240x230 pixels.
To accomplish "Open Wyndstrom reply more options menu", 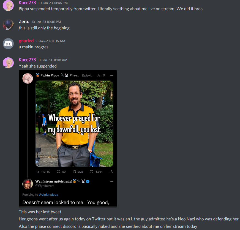I will point(111,181).
